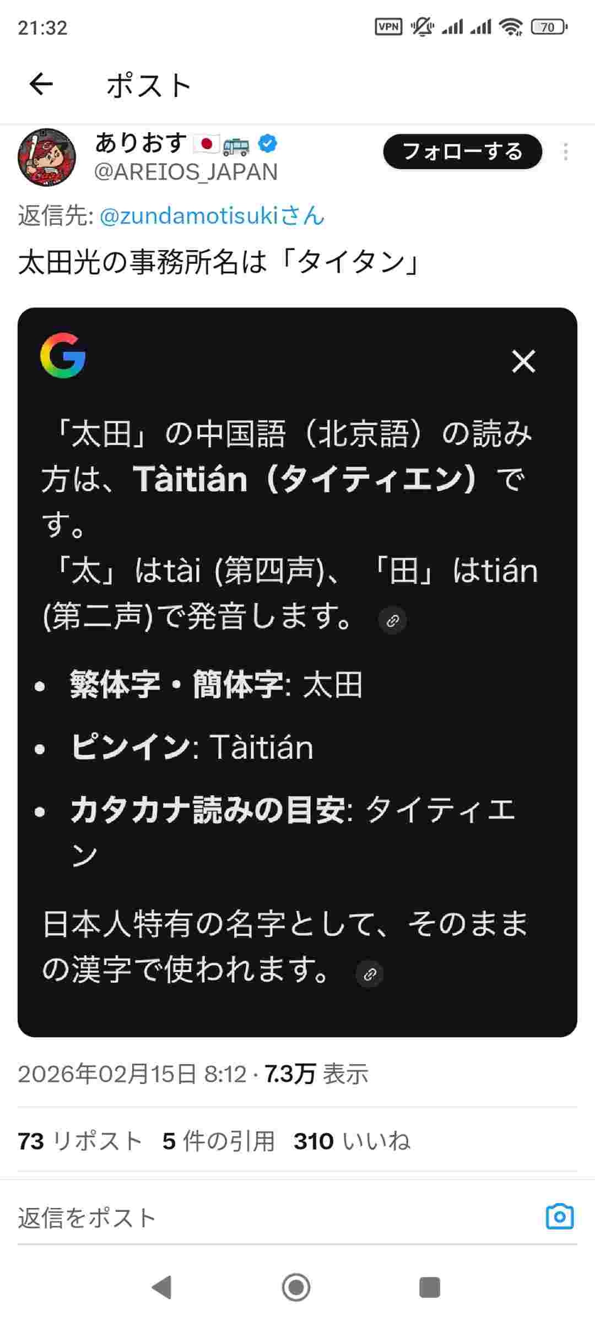This screenshot has height=1322, width=595.
Task: Tap the back arrow icon
Action: (x=41, y=85)
